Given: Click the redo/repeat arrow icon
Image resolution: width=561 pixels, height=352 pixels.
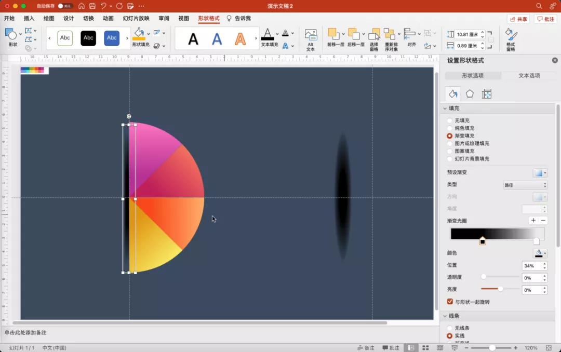Looking at the screenshot, I should (119, 6).
